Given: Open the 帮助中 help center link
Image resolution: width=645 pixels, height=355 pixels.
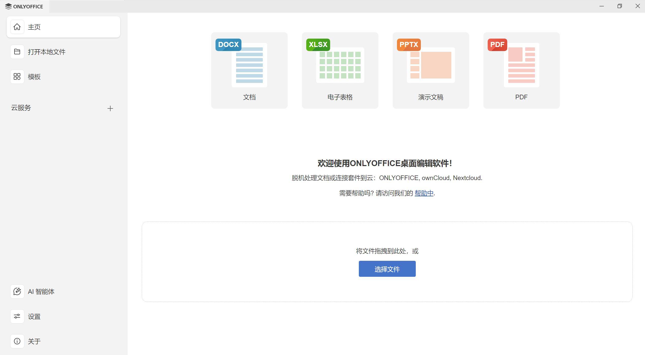Looking at the screenshot, I should tap(424, 193).
